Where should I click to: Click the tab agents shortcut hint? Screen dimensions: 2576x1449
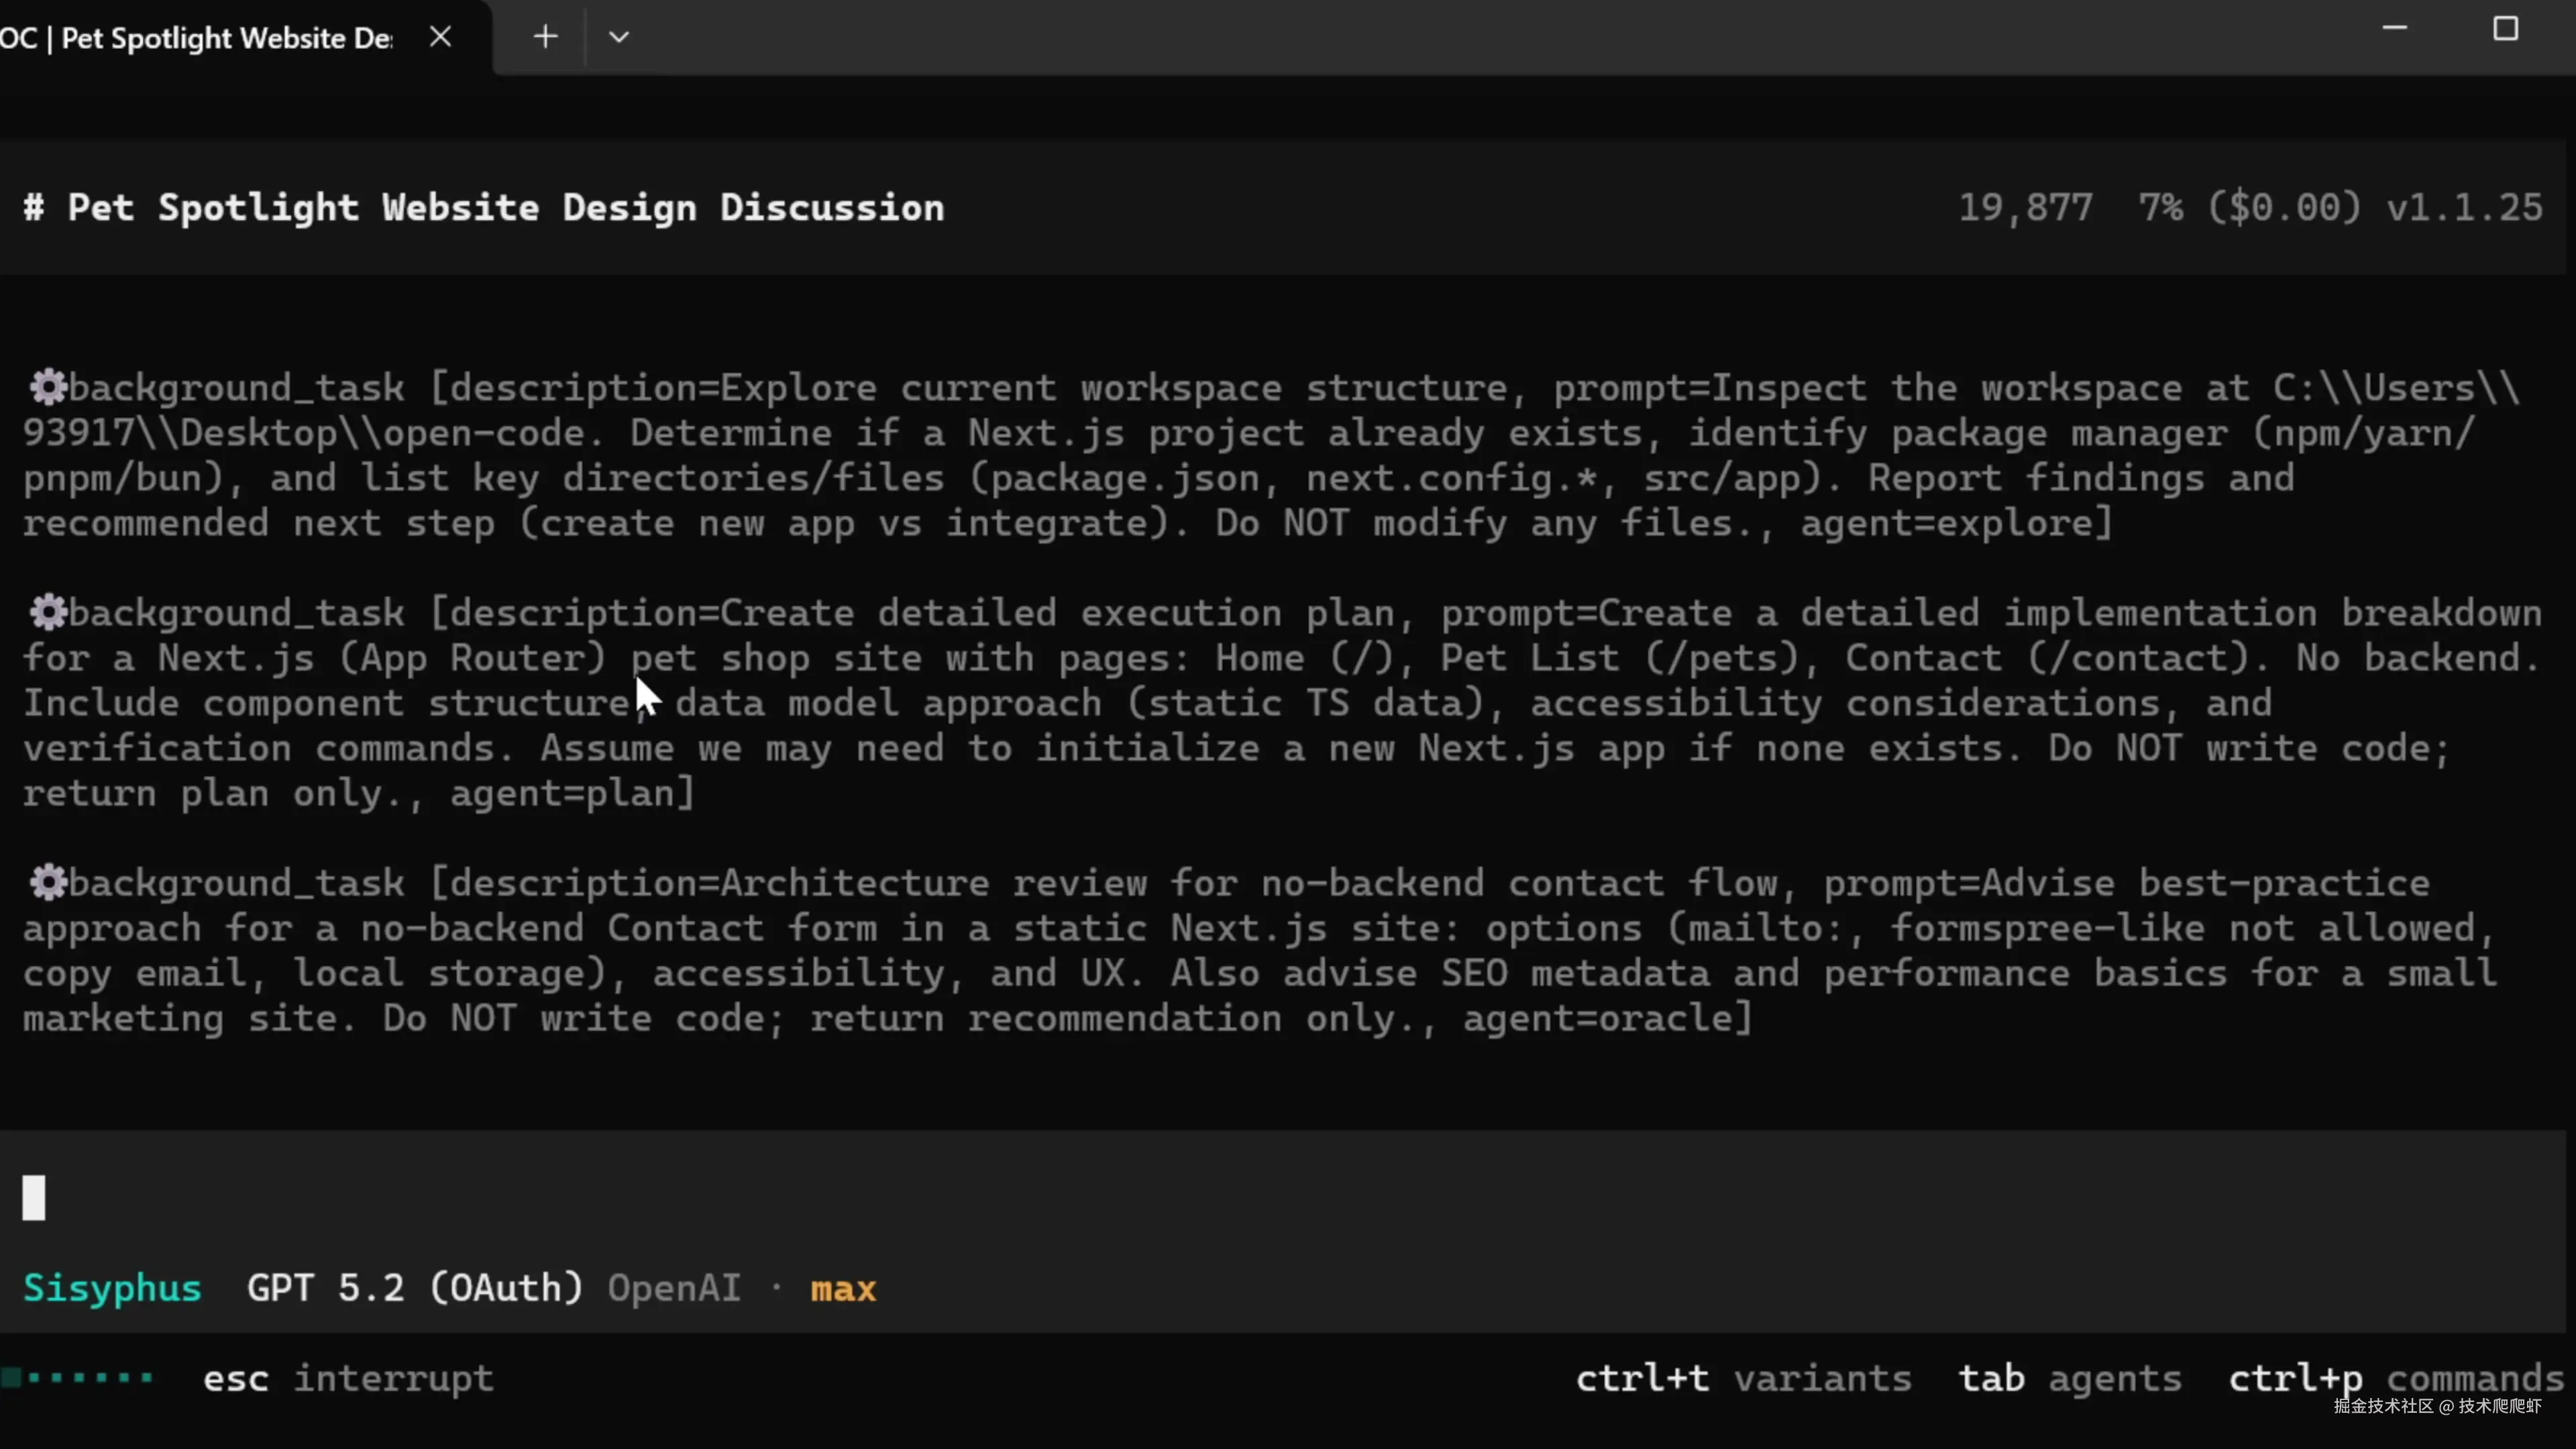tap(2069, 1379)
